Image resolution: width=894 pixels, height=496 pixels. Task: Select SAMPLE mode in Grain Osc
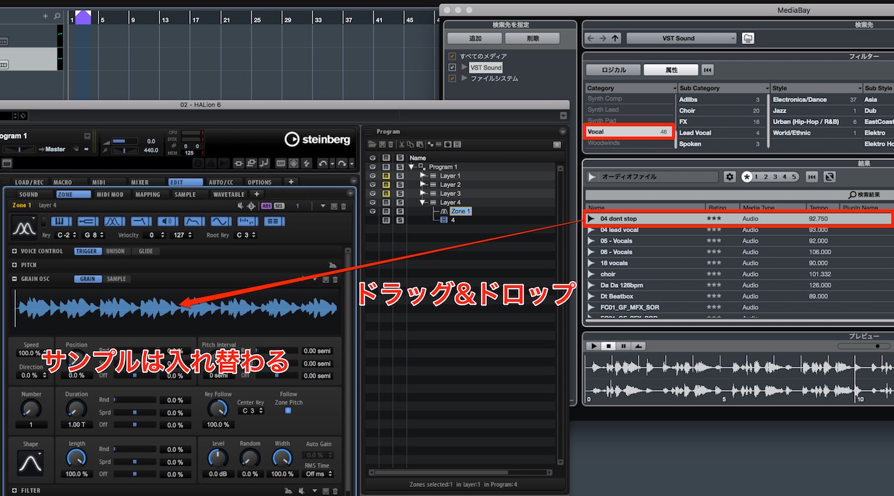tap(117, 279)
